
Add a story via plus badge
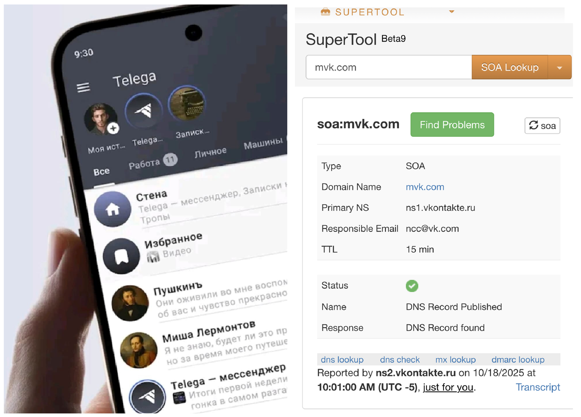113,129
